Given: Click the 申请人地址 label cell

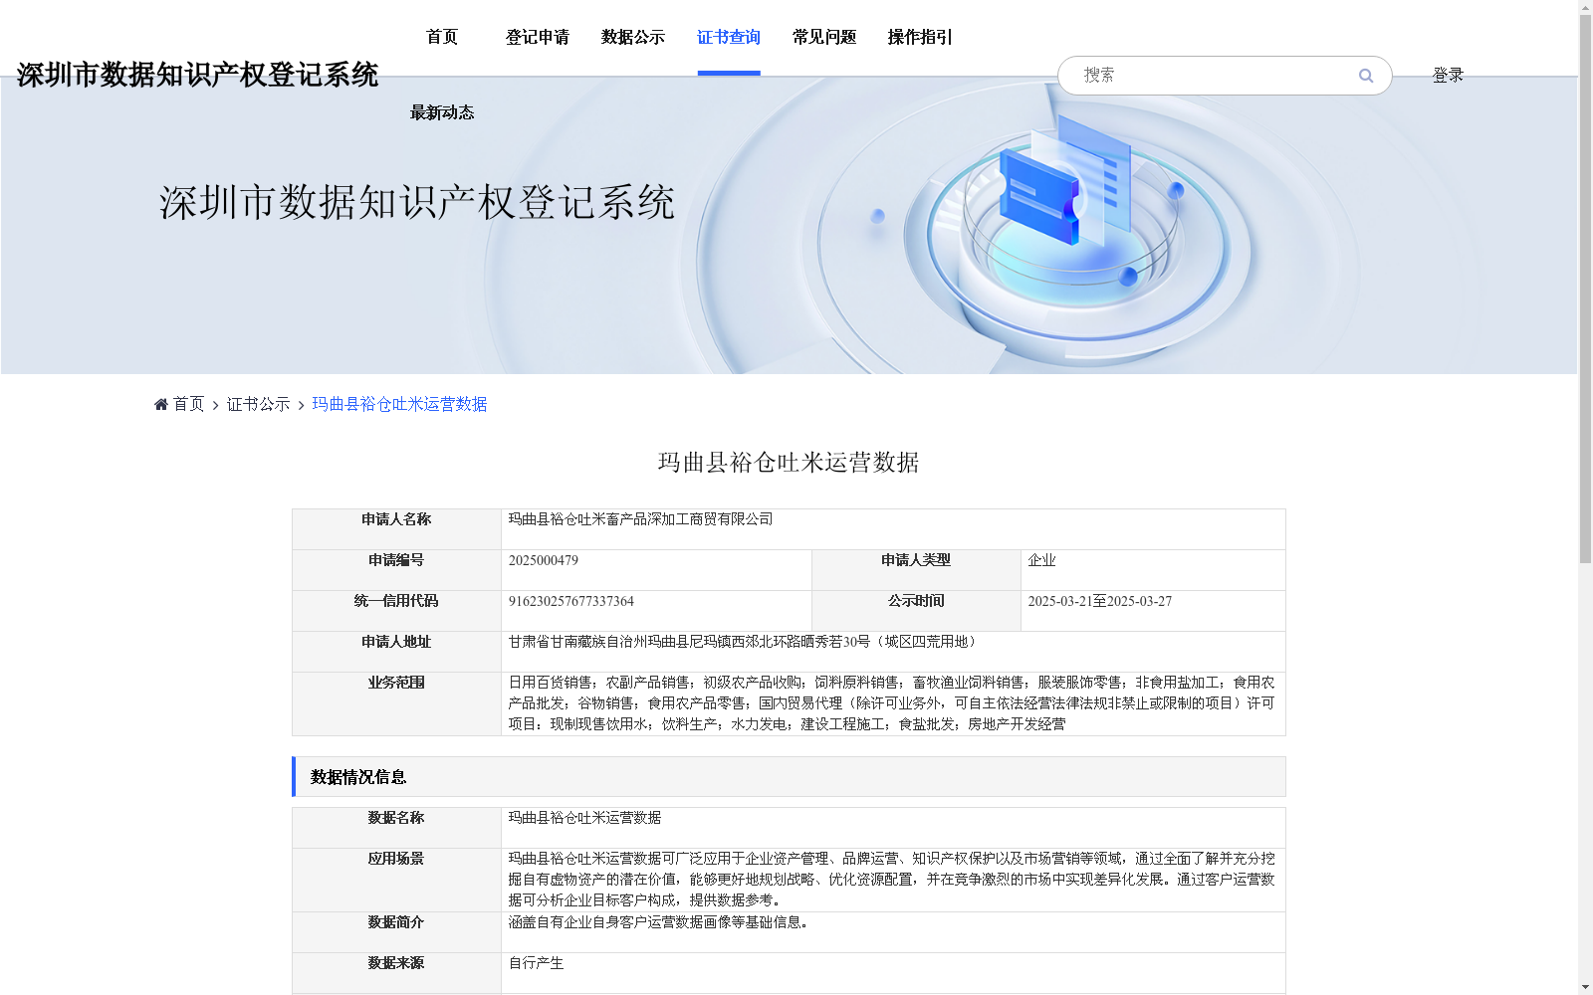Looking at the screenshot, I should [396, 652].
